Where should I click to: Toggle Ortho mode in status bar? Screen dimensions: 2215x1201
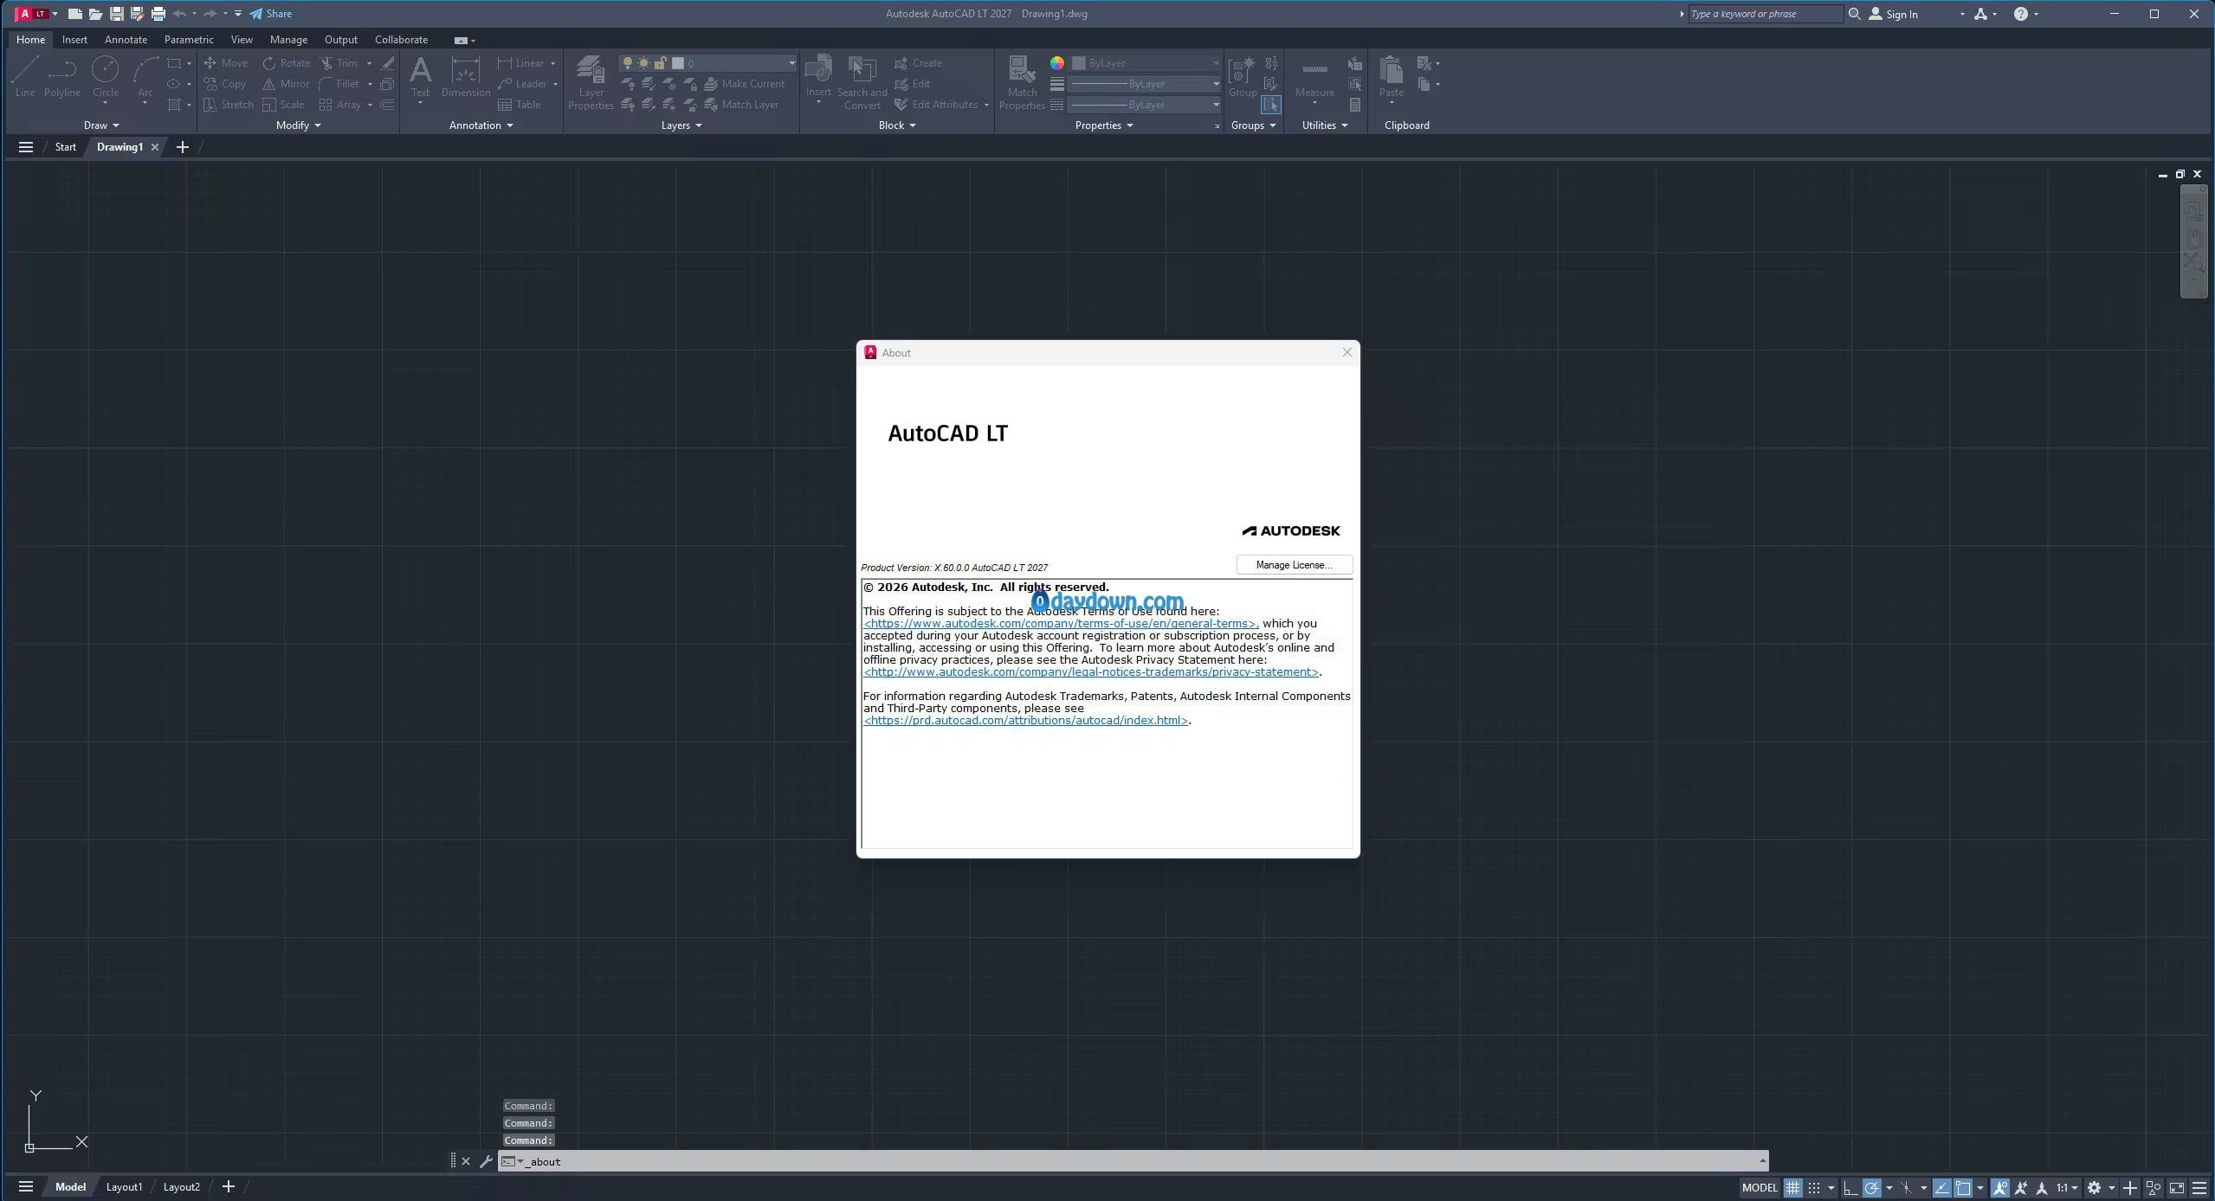[x=1850, y=1187]
